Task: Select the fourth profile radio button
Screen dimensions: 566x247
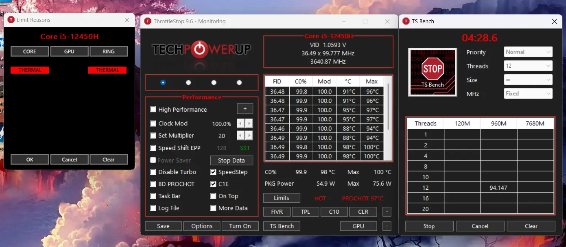Action: (239, 82)
